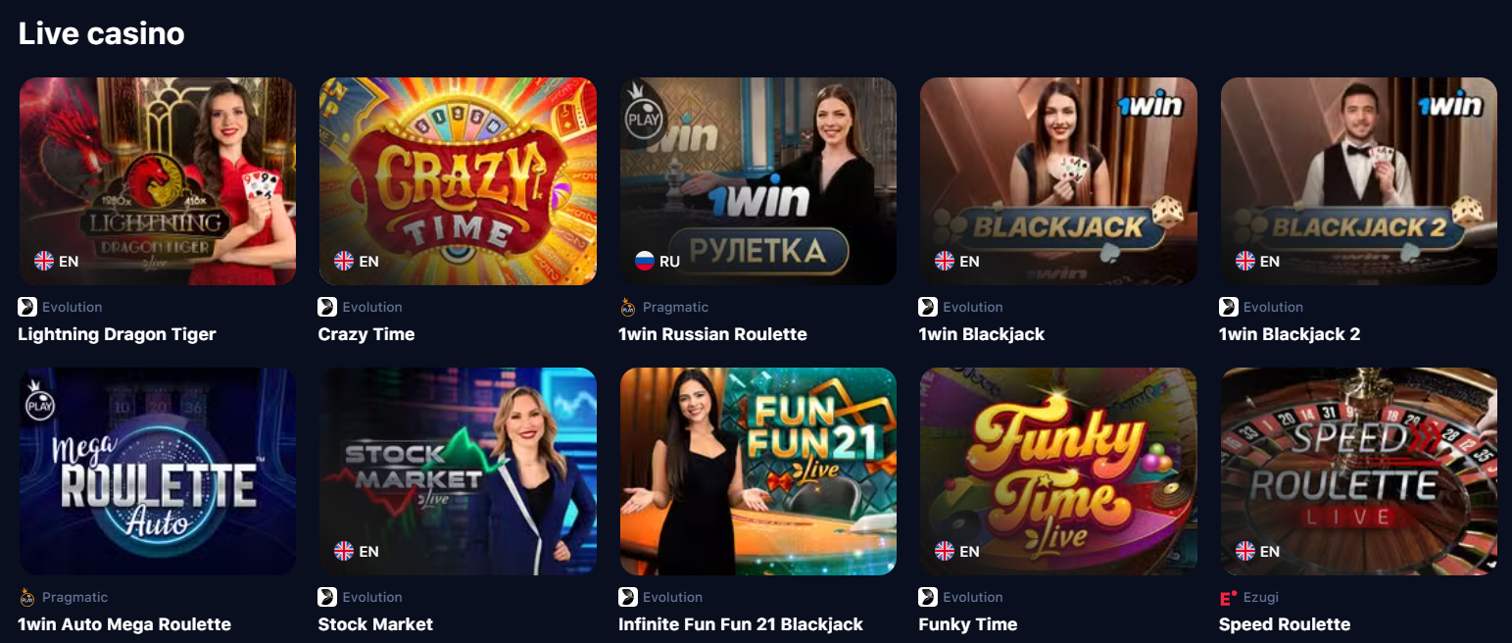Click the Evolution icon under 1win Blackjack
1512x643 pixels.
pyautogui.click(x=928, y=307)
